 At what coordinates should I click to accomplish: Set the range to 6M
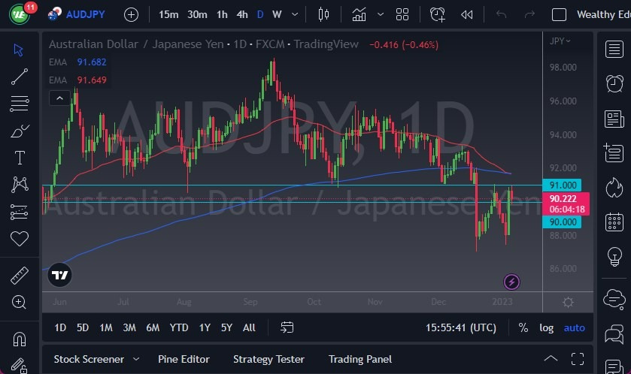[153, 327]
